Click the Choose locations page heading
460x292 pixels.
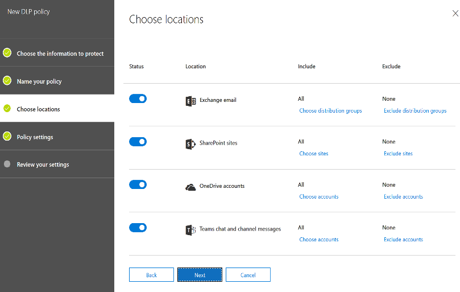166,19
